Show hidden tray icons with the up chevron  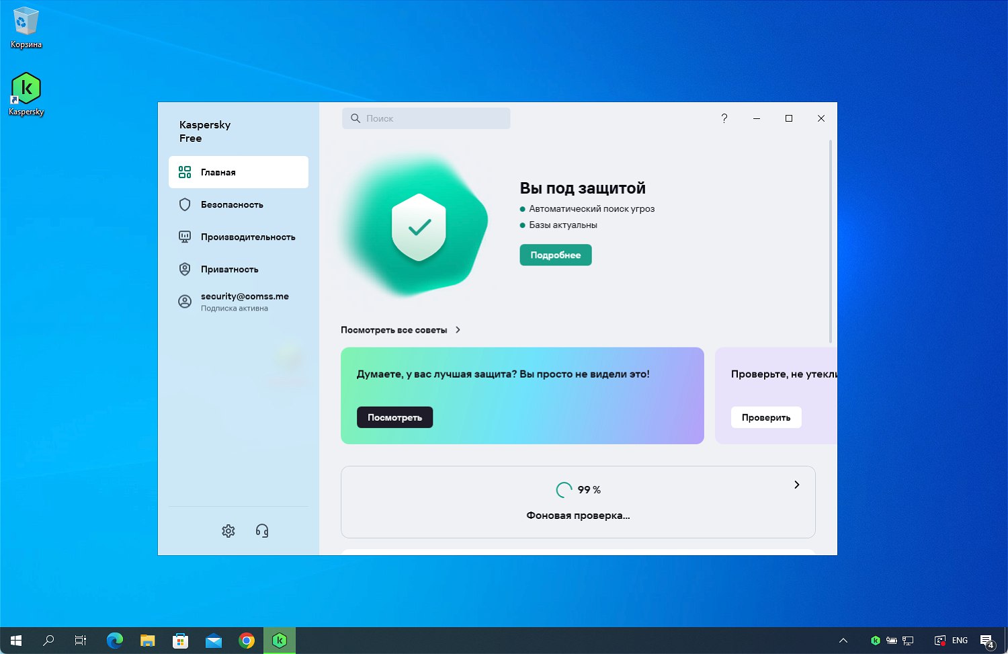(843, 641)
